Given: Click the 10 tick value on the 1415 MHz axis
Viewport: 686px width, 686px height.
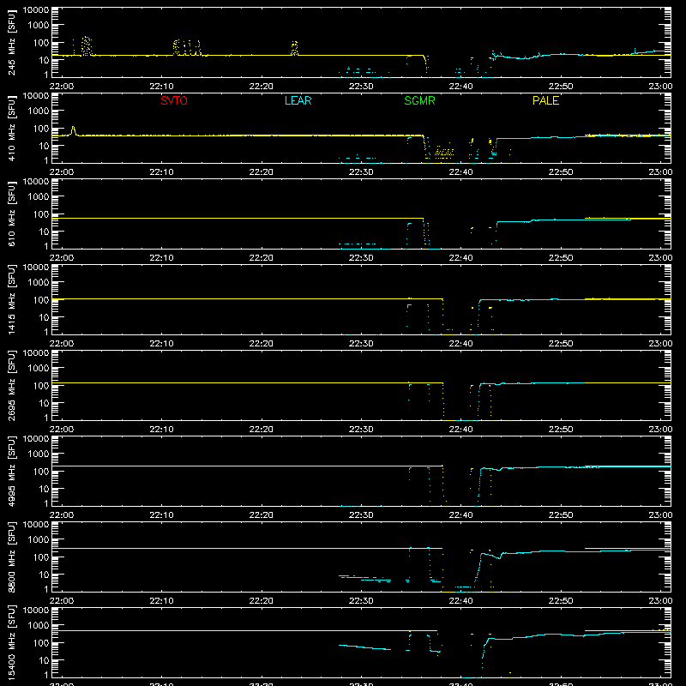Looking at the screenshot, I should (44, 317).
